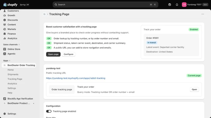
Task: Click the Settings gear icon
Action: pyautogui.click(x=4, y=114)
